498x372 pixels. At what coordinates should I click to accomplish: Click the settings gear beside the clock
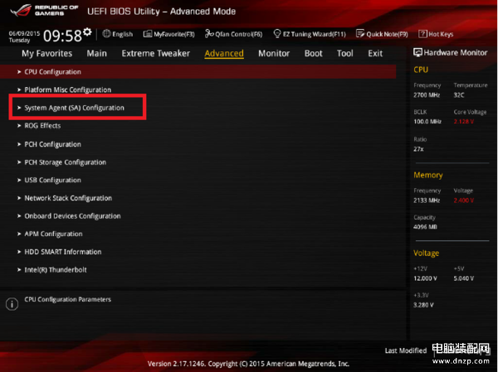[87, 32]
